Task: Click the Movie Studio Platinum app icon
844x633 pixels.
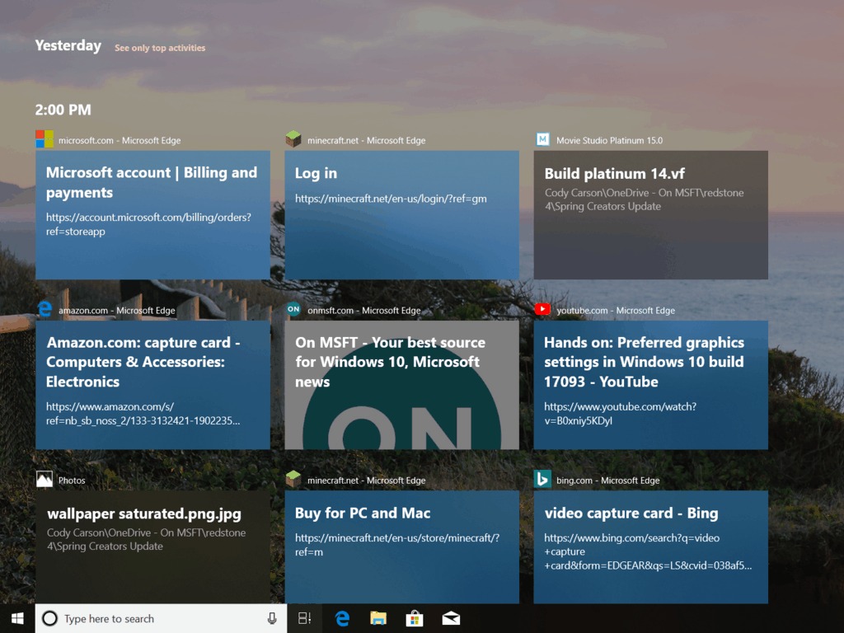Action: coord(542,139)
